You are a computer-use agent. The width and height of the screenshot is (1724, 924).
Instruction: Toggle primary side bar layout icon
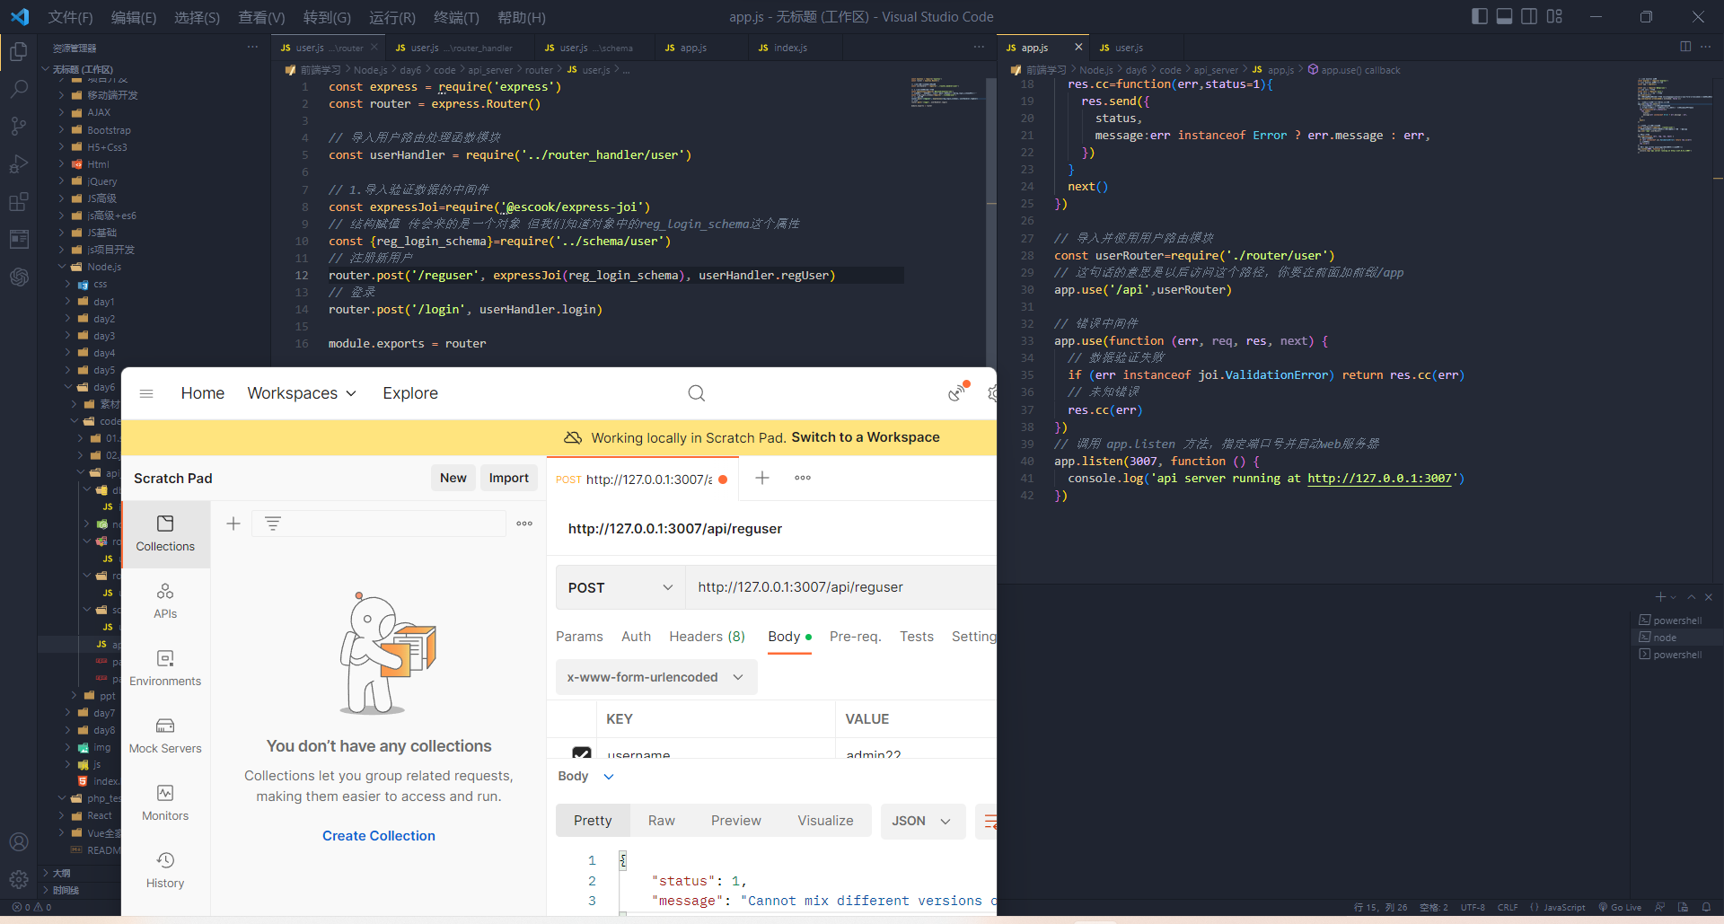click(x=1480, y=16)
